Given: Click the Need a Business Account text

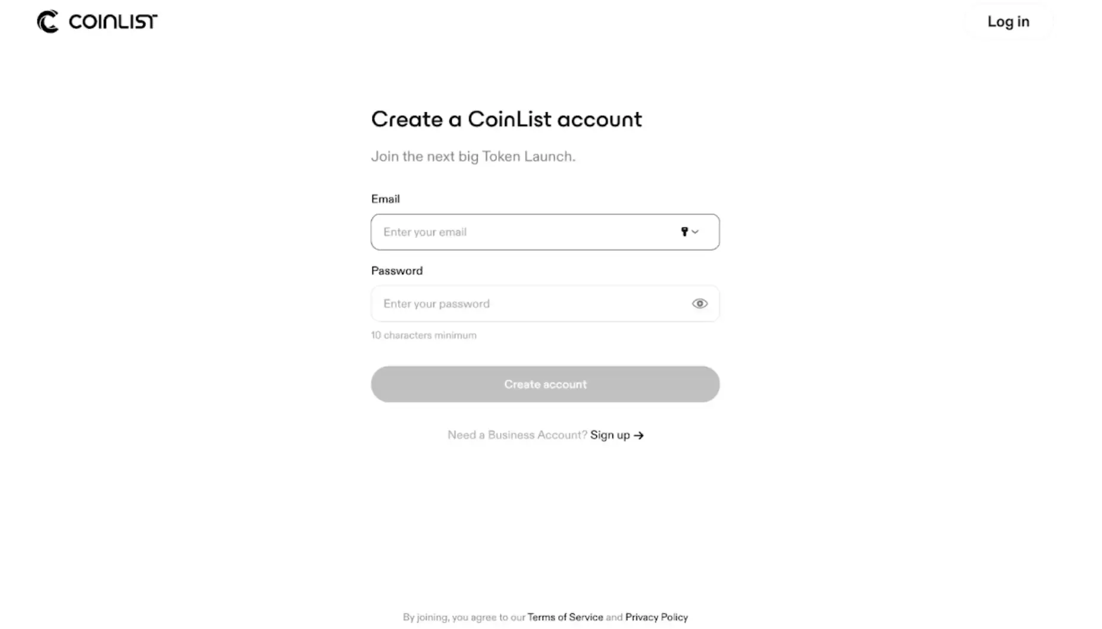Looking at the screenshot, I should pos(517,435).
